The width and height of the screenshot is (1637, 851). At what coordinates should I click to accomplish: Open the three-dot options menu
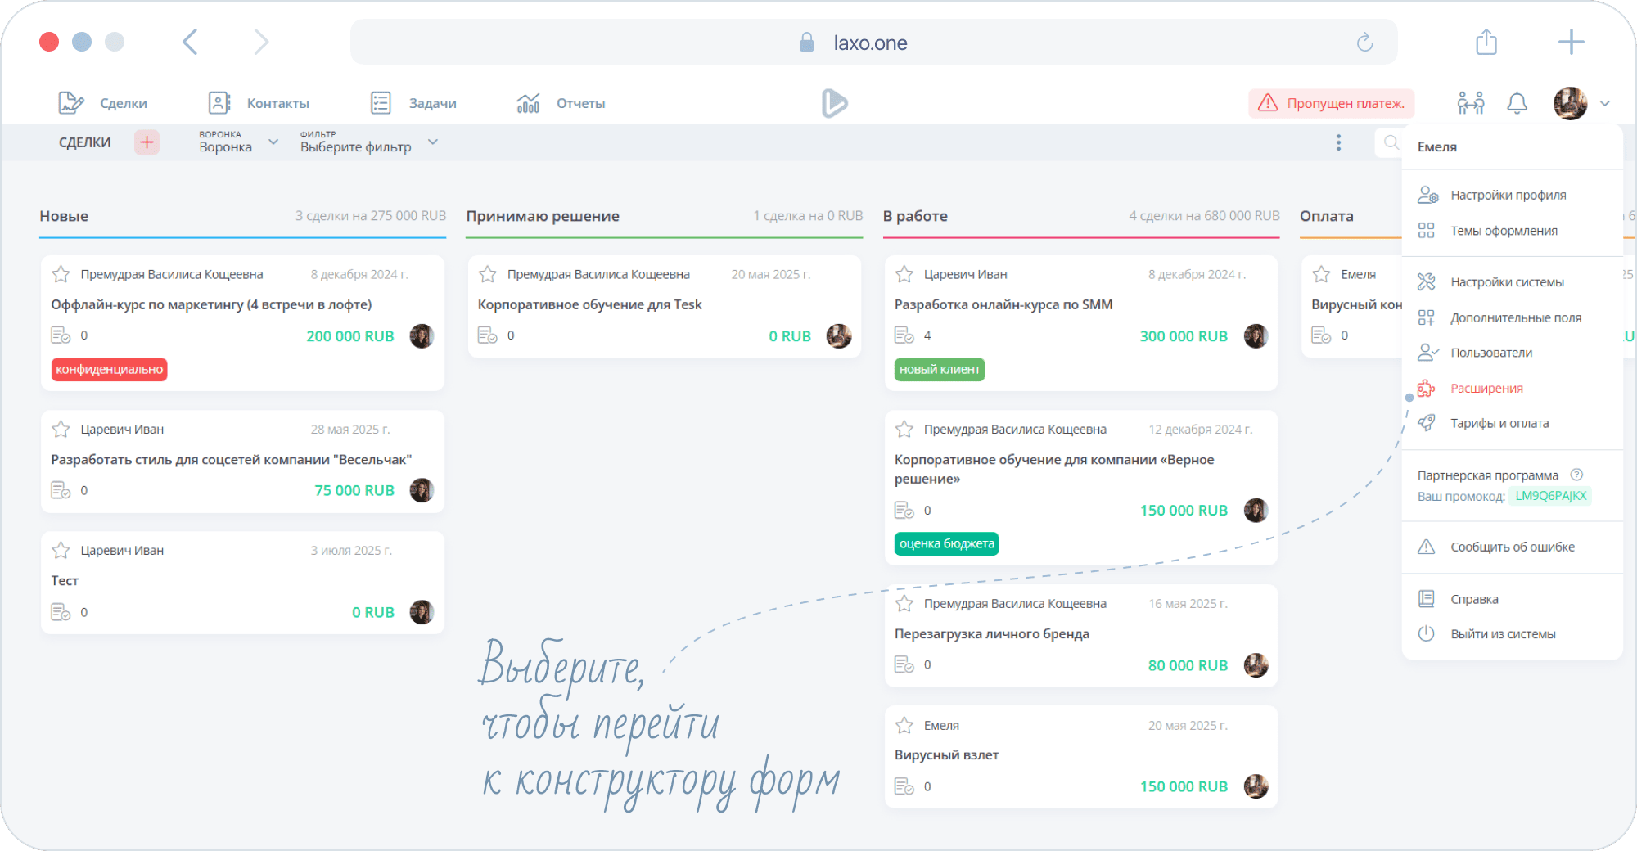tap(1338, 142)
